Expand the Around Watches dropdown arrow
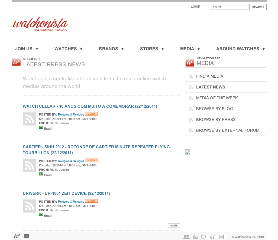278x240 pixels. click(x=264, y=49)
